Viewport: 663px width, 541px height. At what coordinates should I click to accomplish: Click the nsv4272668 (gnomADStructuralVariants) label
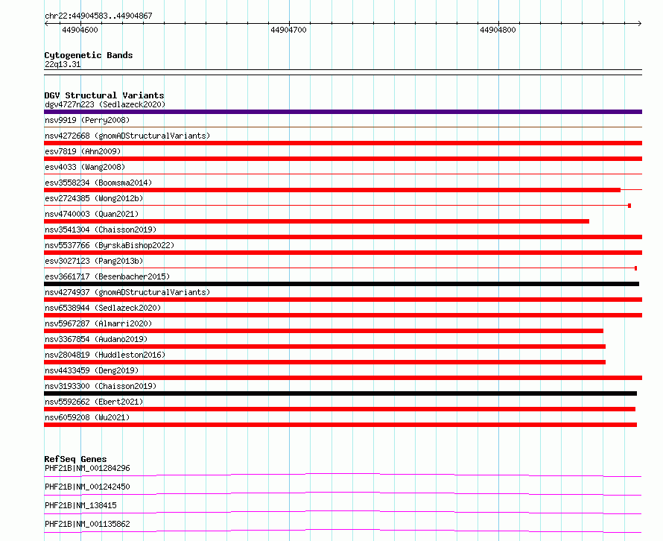click(x=127, y=136)
